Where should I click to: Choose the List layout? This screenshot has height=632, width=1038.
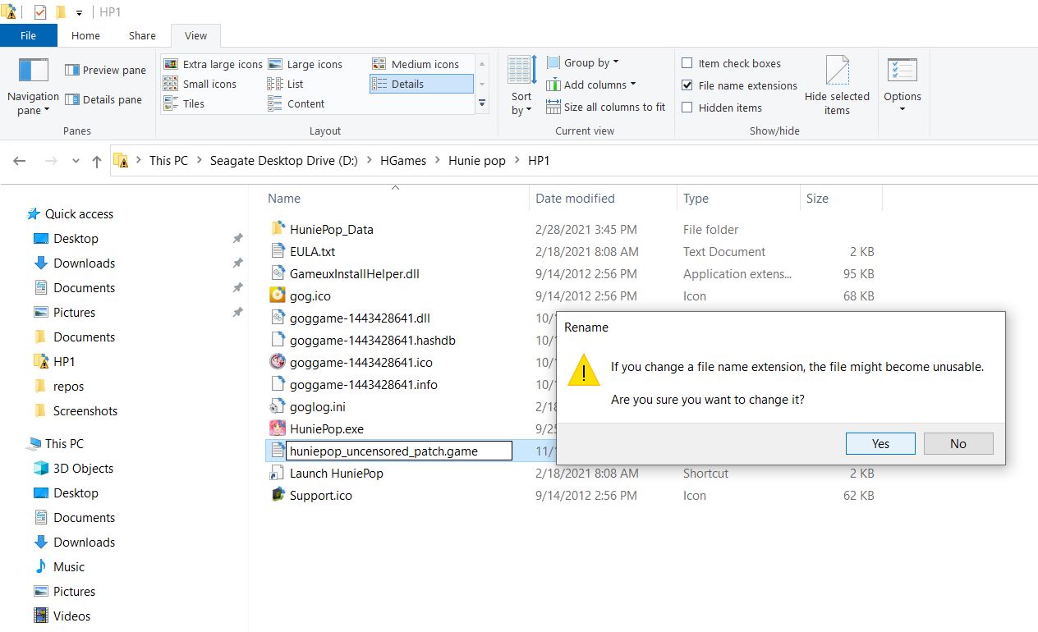click(285, 84)
